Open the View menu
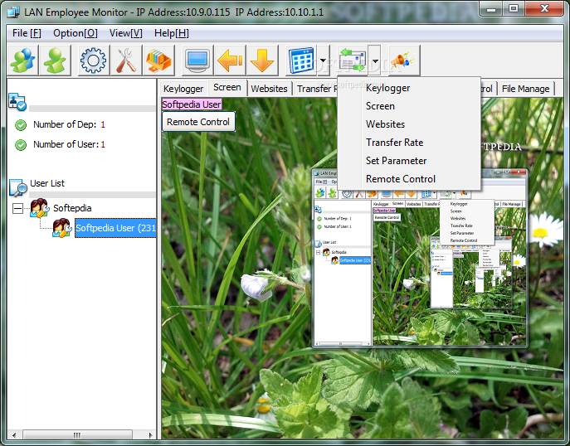 126,33
